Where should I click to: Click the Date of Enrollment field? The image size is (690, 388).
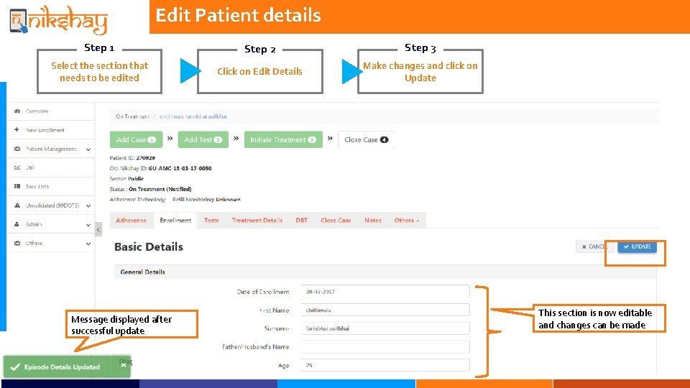point(385,292)
